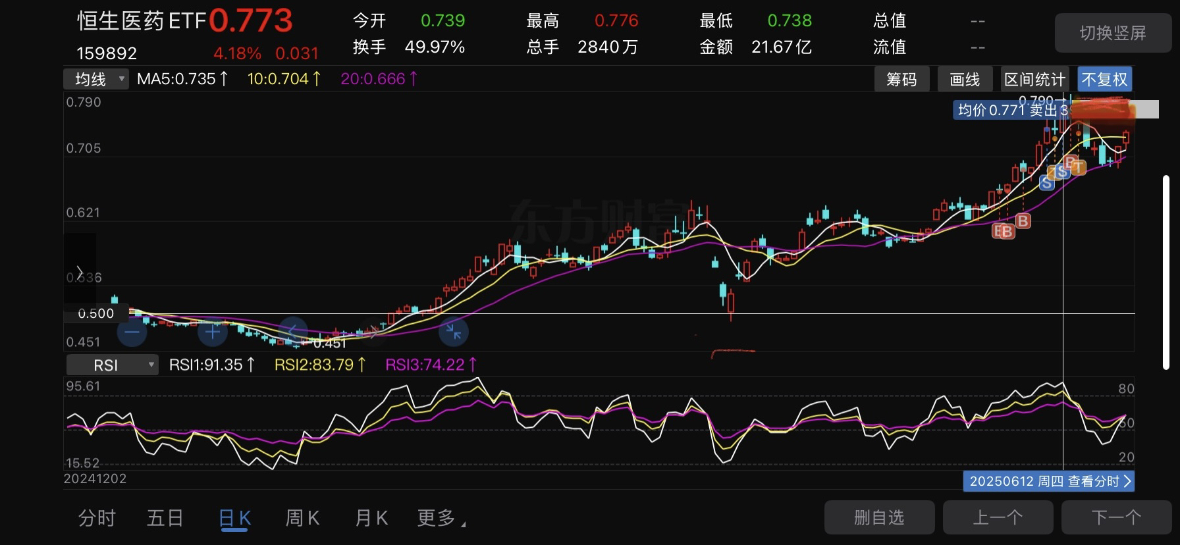Click the 换手 49.97% value
1180x545 pixels.
pos(435,47)
